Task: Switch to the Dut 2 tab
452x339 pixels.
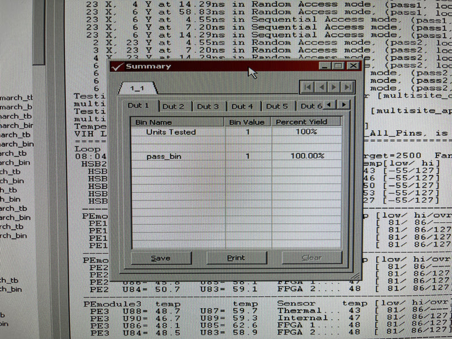Action: coord(173,106)
